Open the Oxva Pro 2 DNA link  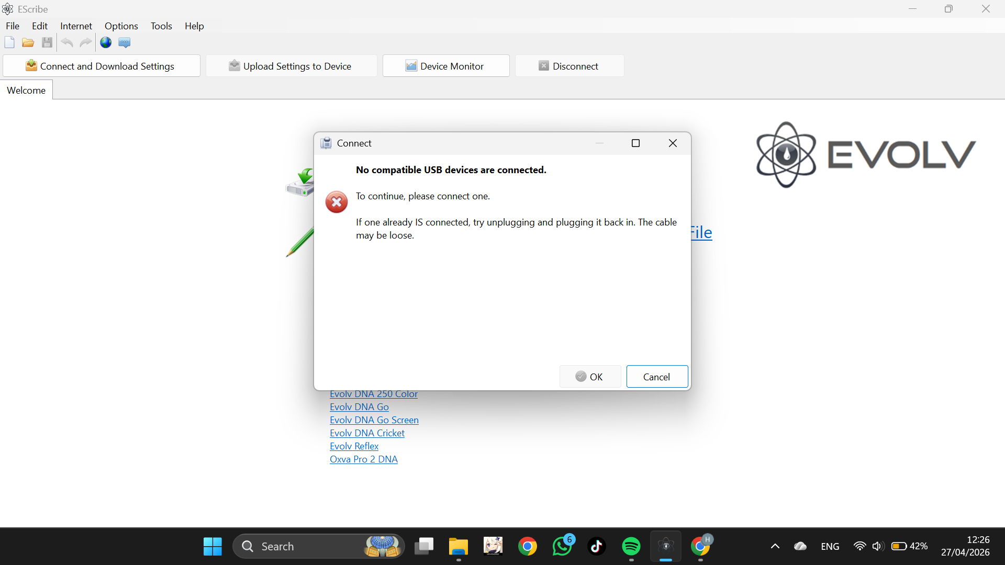pyautogui.click(x=363, y=459)
